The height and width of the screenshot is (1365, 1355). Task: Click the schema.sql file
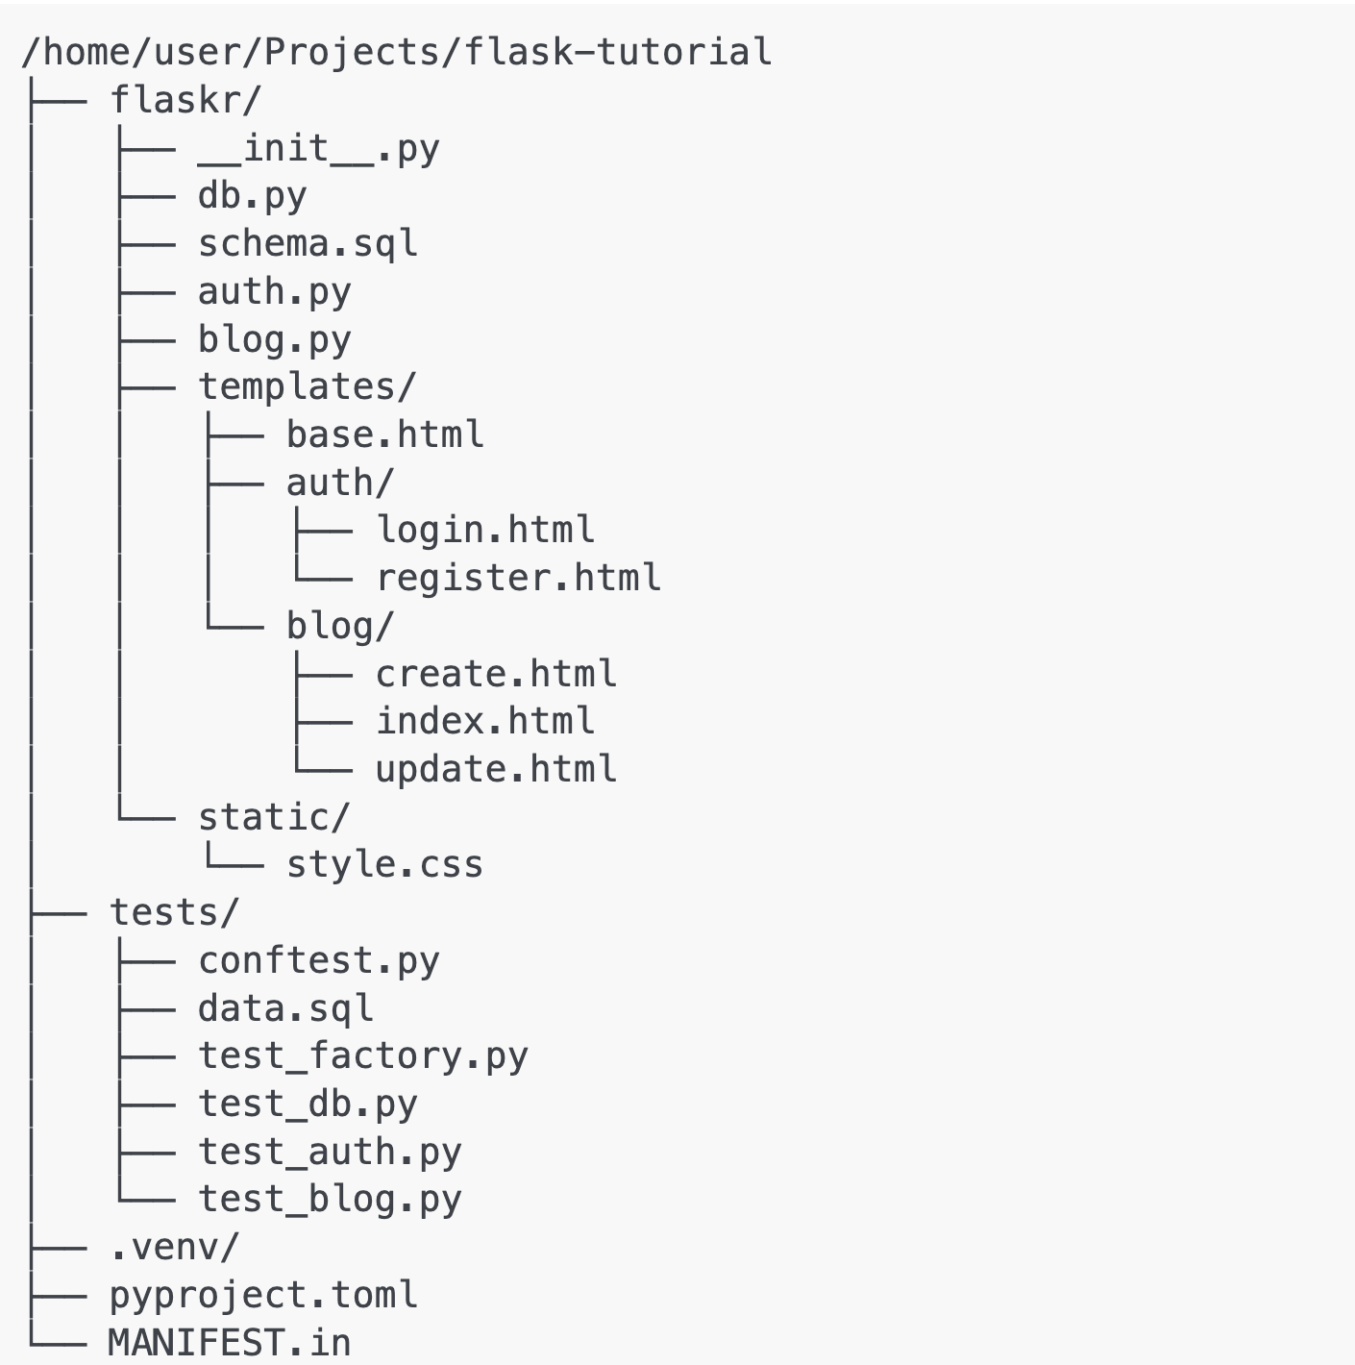308,244
